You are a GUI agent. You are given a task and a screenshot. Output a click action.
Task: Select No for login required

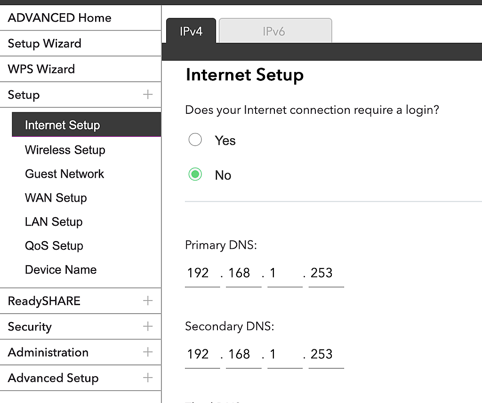195,174
